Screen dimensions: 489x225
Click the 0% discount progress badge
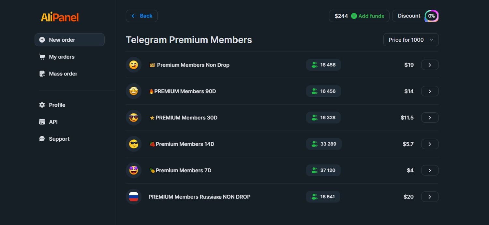(x=431, y=16)
